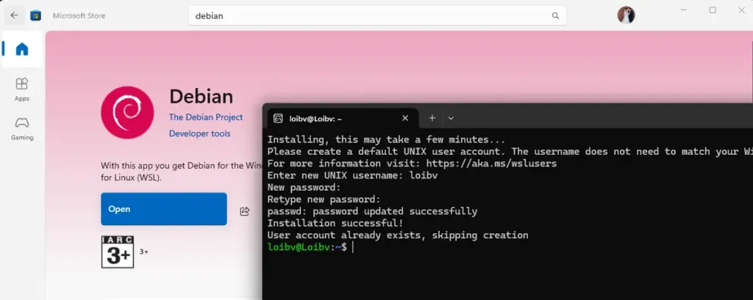
Task: Close the loibv@Loibv terminal tab
Action: click(405, 118)
